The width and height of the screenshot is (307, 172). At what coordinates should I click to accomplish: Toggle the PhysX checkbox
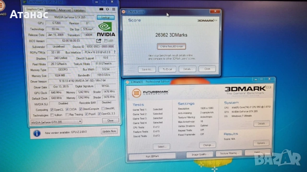click(x=86, y=114)
